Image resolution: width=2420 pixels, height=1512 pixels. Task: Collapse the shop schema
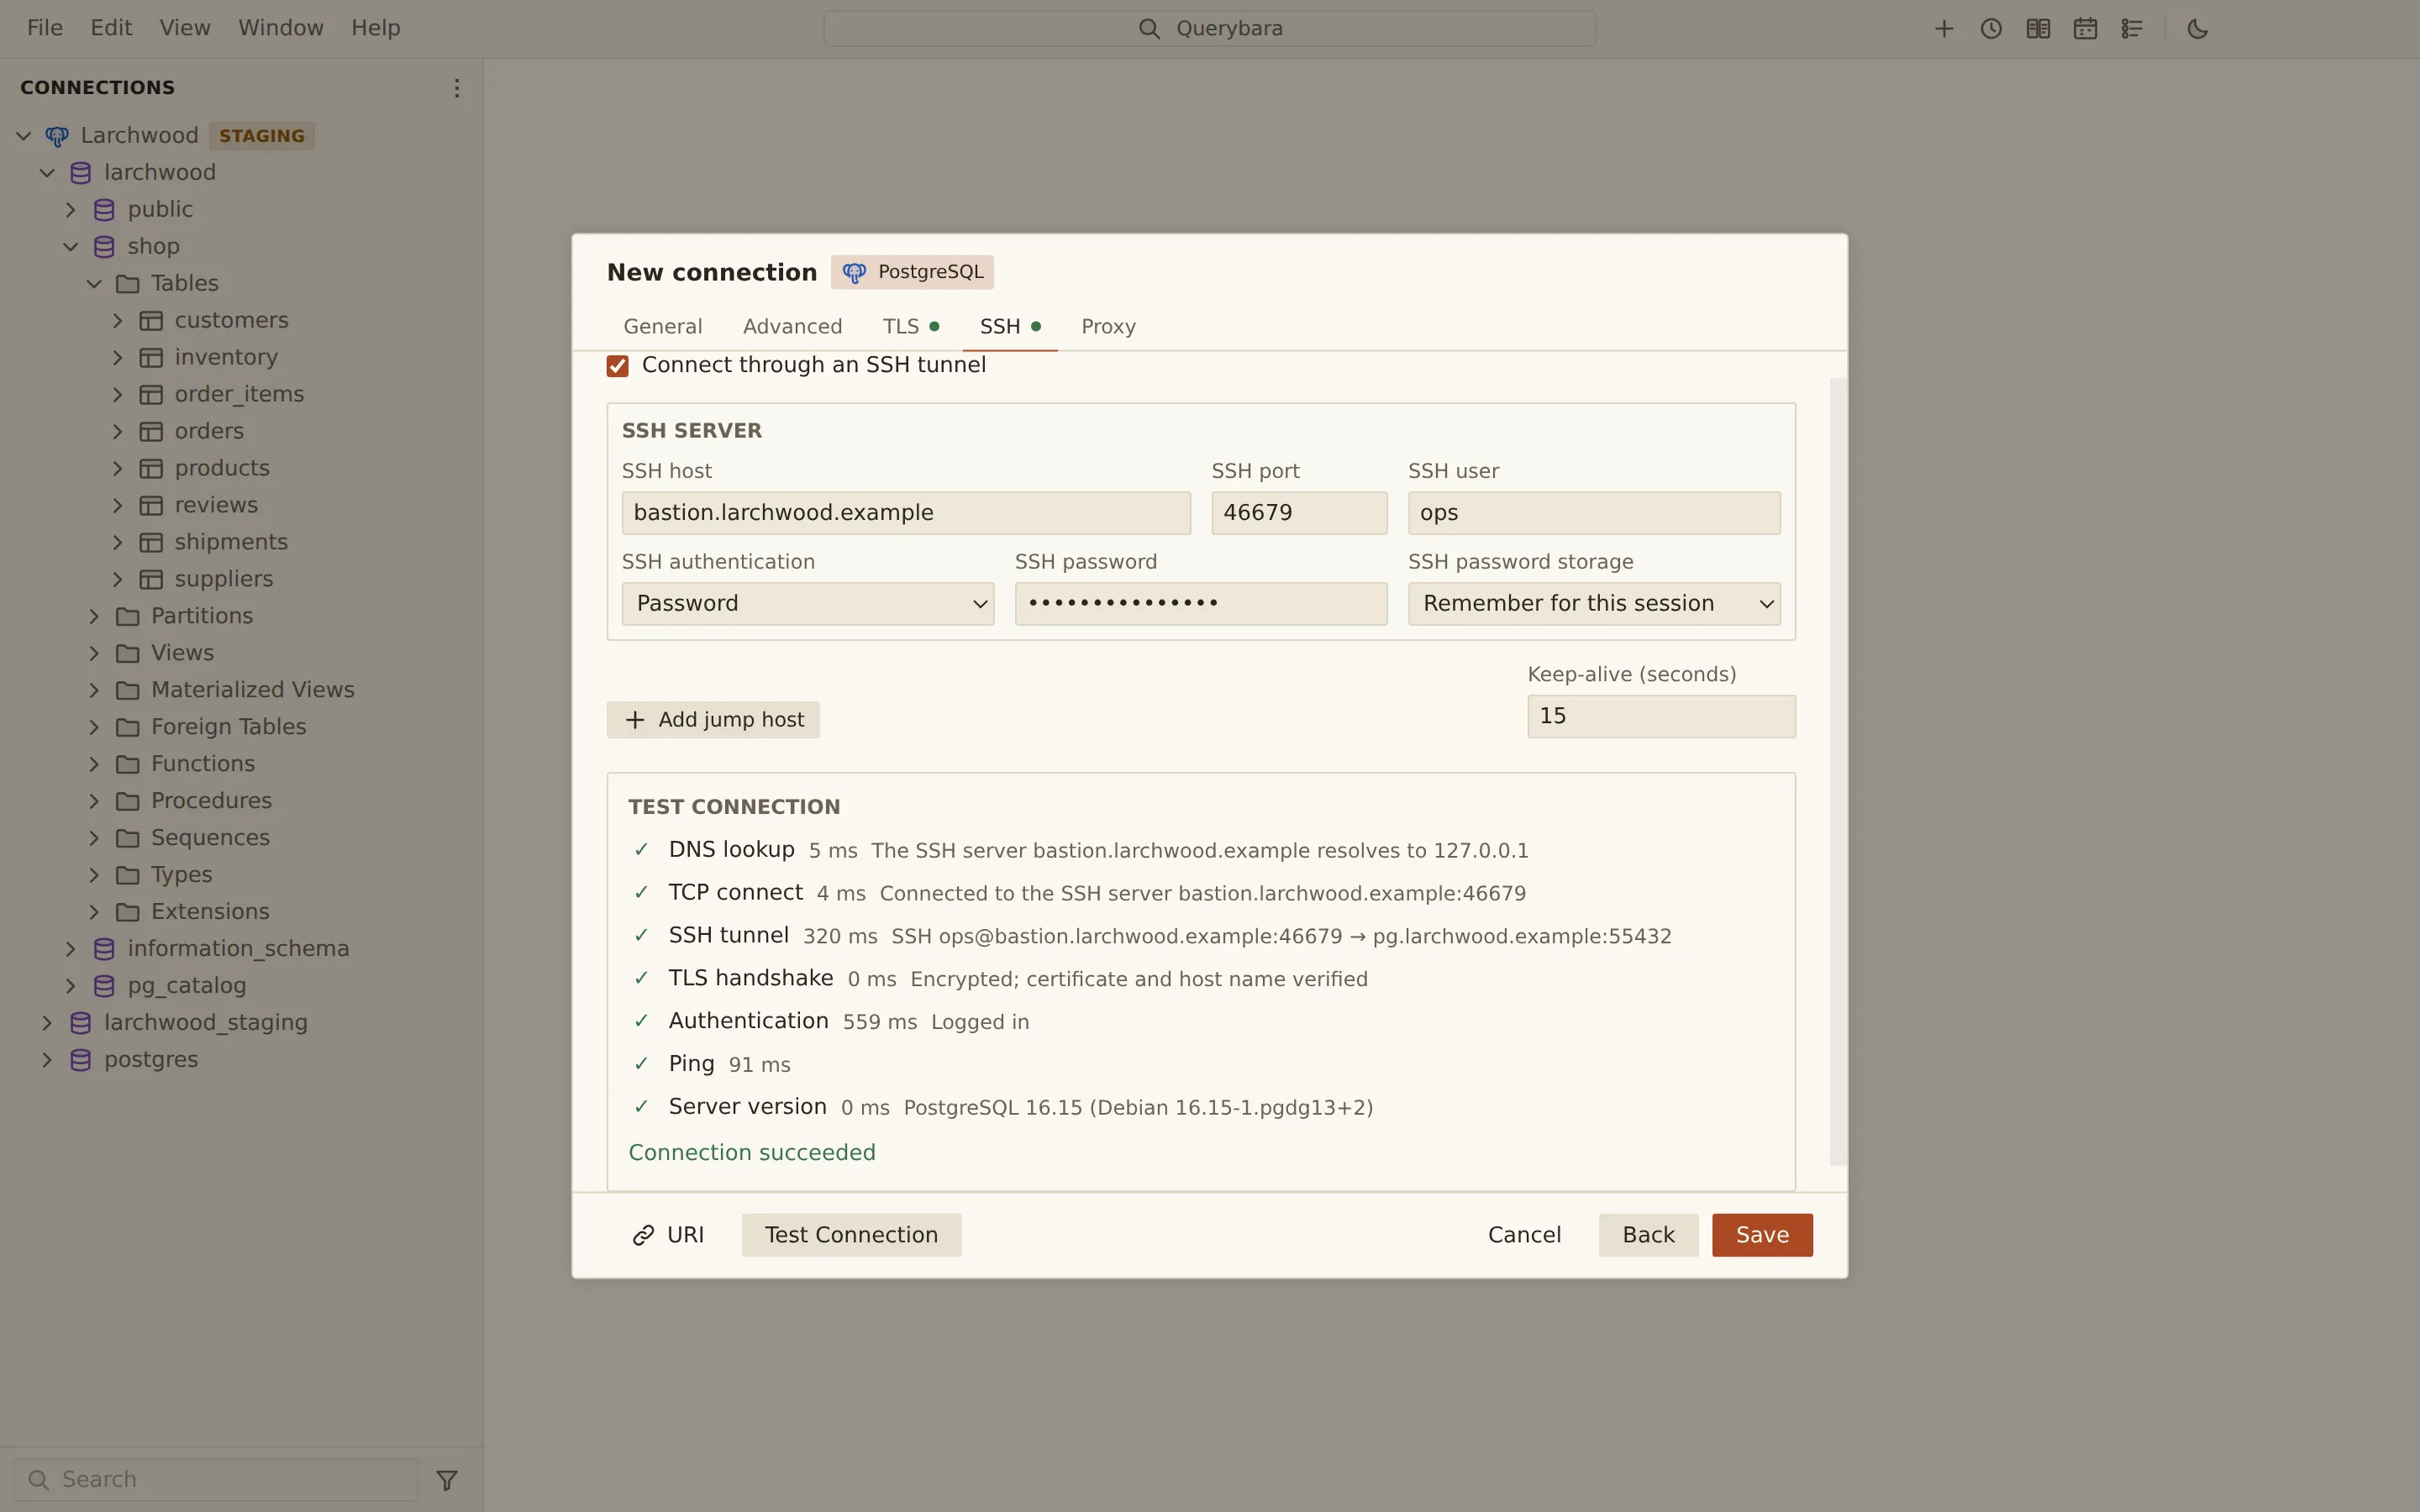pyautogui.click(x=71, y=247)
